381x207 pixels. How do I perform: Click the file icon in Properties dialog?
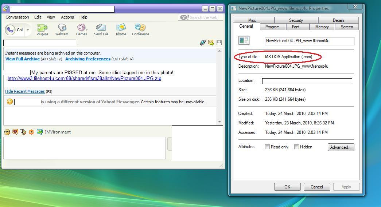(x=244, y=40)
